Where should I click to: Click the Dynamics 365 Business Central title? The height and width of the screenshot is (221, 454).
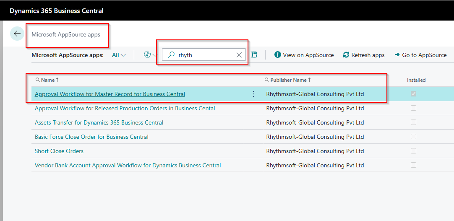point(57,11)
